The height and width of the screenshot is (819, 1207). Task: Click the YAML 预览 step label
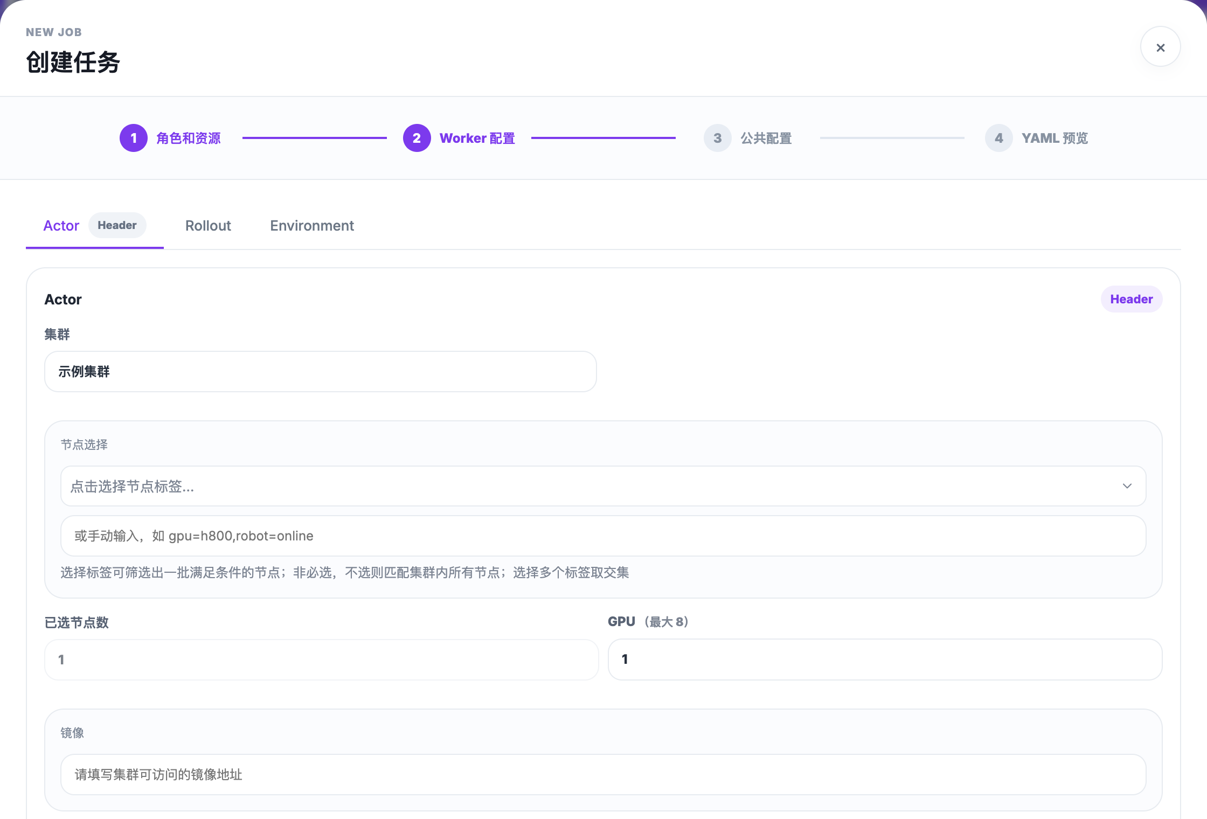pyautogui.click(x=1055, y=138)
